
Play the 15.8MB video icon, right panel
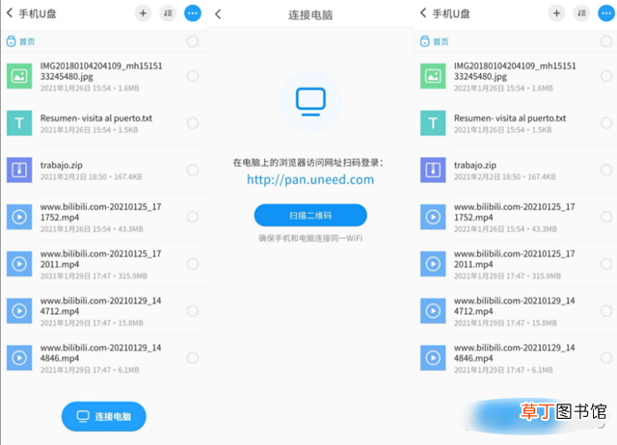(433, 310)
